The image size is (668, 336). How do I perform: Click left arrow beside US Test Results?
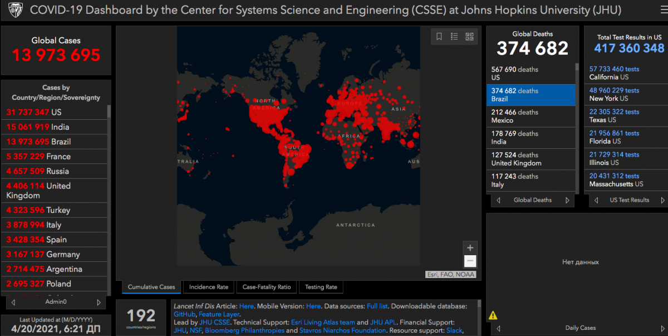pos(596,200)
